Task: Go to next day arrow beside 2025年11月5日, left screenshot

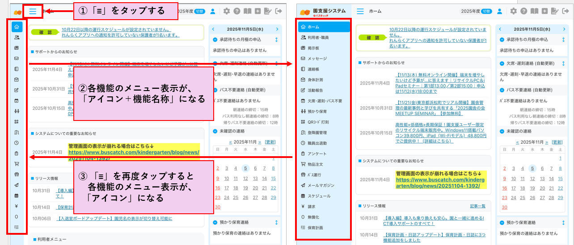Action: click(x=277, y=29)
